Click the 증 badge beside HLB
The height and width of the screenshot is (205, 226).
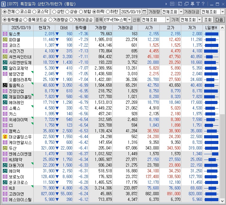click(x=5, y=188)
